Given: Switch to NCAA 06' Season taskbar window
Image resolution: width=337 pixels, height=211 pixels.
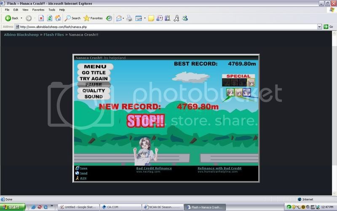Looking at the screenshot, I should pos(163,207).
